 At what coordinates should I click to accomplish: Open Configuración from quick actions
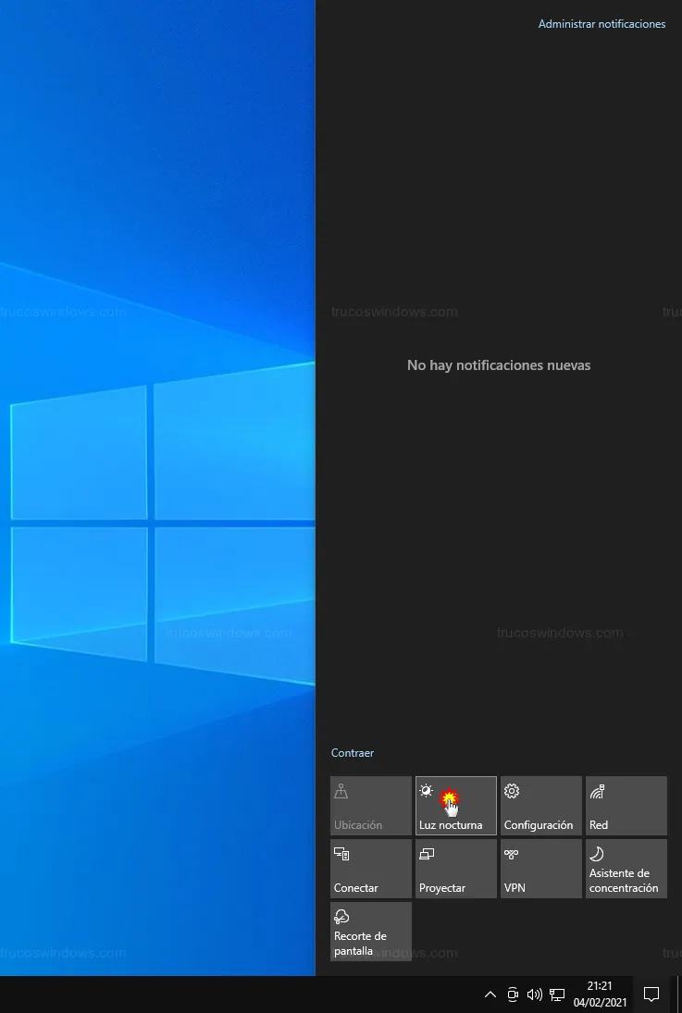click(540, 806)
